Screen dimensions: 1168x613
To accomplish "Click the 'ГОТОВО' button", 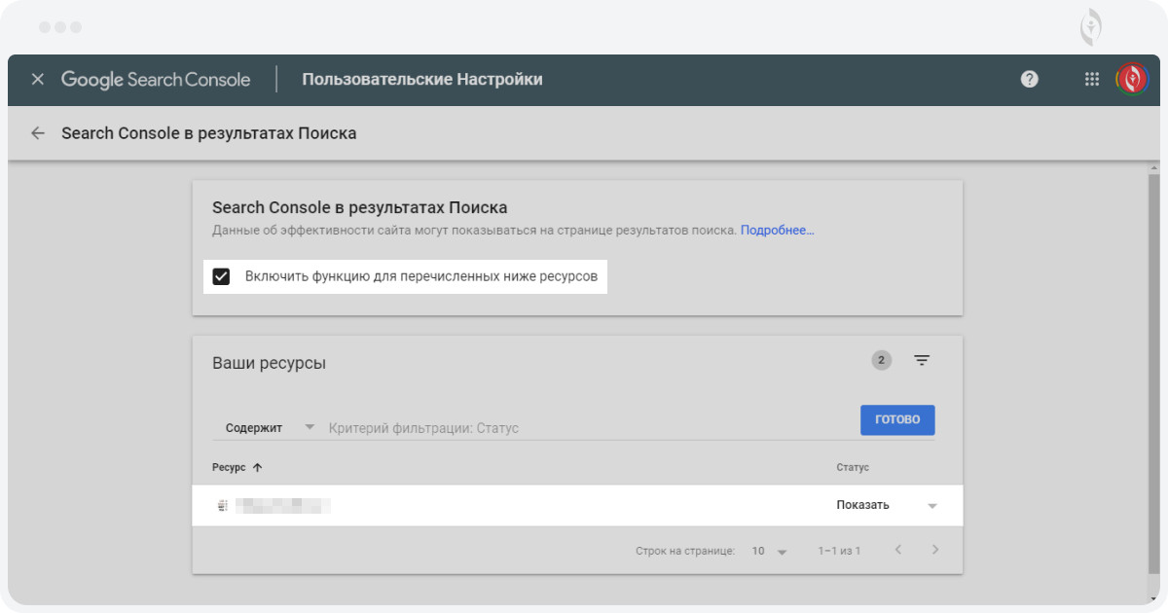I will (897, 420).
